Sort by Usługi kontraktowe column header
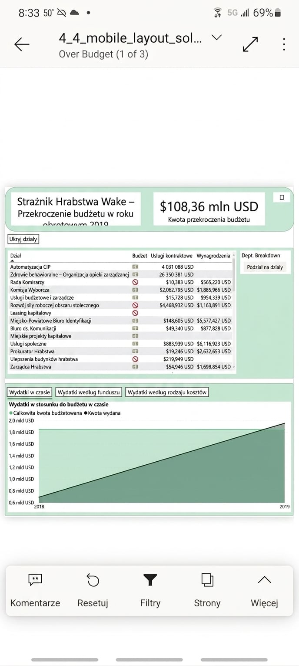The width and height of the screenshot is (299, 666). click(x=172, y=256)
